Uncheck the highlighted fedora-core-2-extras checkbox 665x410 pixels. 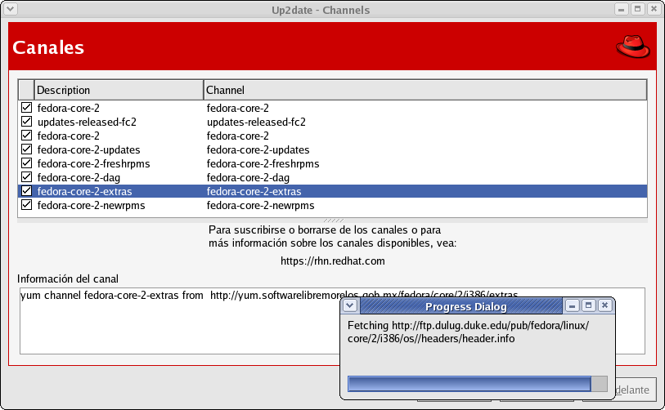[x=26, y=191]
